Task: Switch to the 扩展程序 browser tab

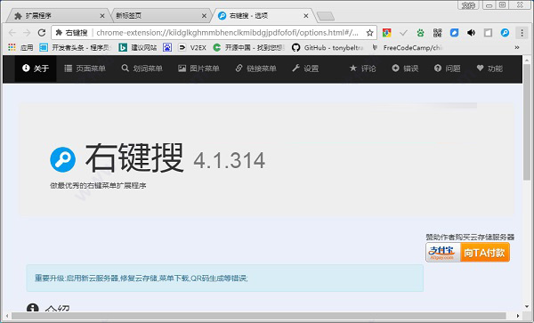Action: (58, 16)
